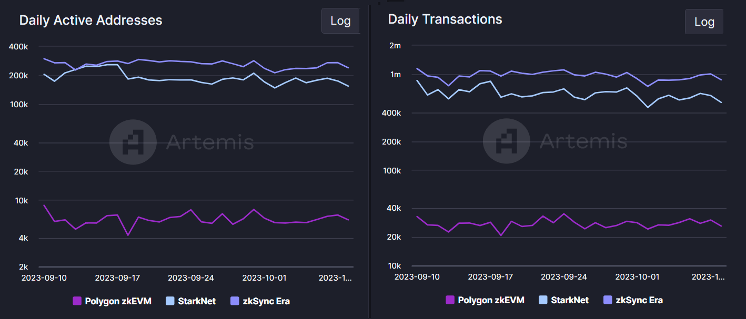Image resolution: width=746 pixels, height=319 pixels.
Task: Click Polygon zkEVM purple swatch under Daily Active Addresses
Action: tap(77, 301)
